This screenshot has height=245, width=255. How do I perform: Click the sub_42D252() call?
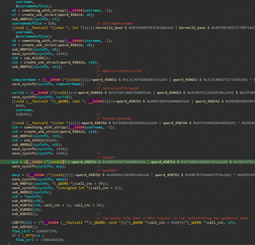point(25,214)
